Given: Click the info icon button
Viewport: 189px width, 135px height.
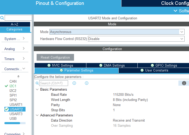Looking at the screenshot, I should (184, 83).
